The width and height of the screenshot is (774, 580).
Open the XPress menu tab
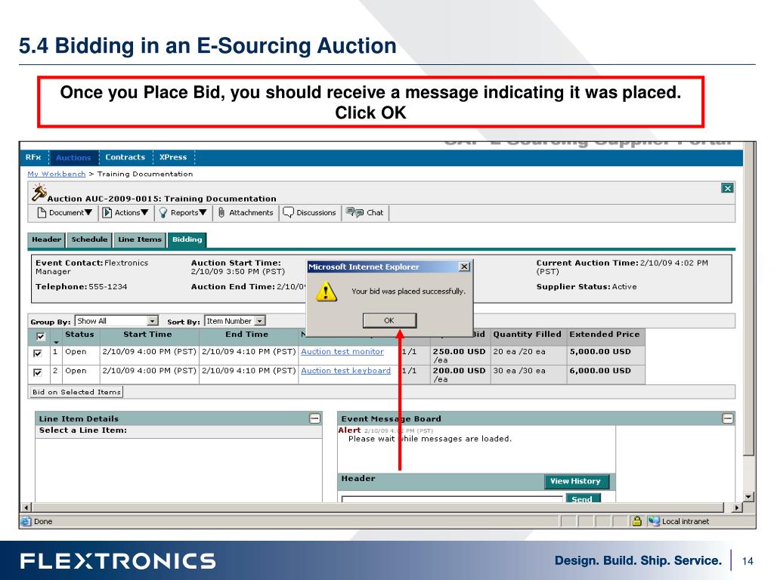[173, 157]
